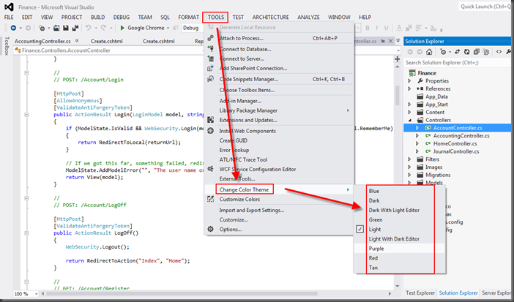Select the Migrations folder in Solution Explorer
The height and width of the screenshot is (302, 514).
pos(438,175)
